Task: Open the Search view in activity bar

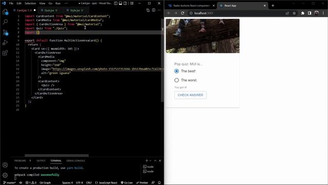Action: (x=5, y=22)
